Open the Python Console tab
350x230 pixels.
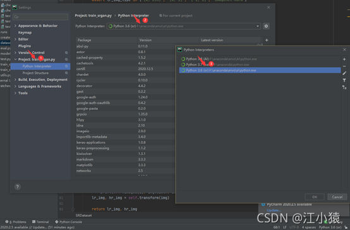(68, 222)
